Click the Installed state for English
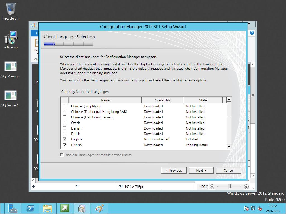This screenshot has height=214, width=286. [x=192, y=139]
